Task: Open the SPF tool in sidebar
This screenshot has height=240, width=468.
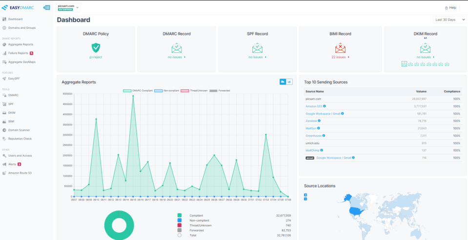Action: tap(11, 104)
